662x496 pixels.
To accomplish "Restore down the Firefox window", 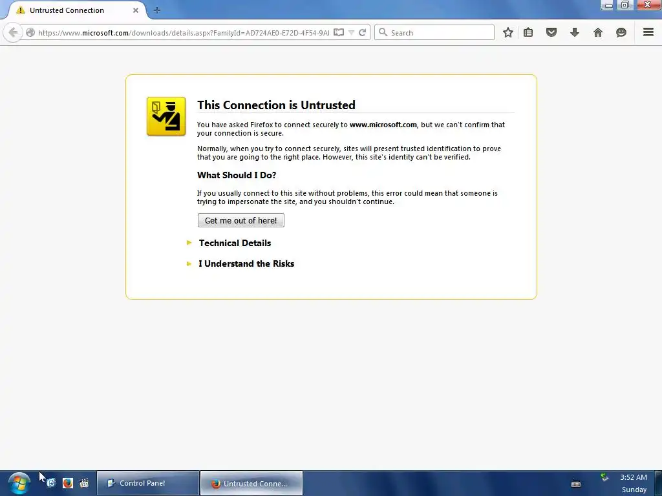I will coord(625,5).
